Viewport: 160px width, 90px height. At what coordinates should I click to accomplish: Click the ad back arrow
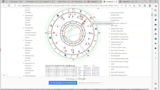tap(20, 78)
